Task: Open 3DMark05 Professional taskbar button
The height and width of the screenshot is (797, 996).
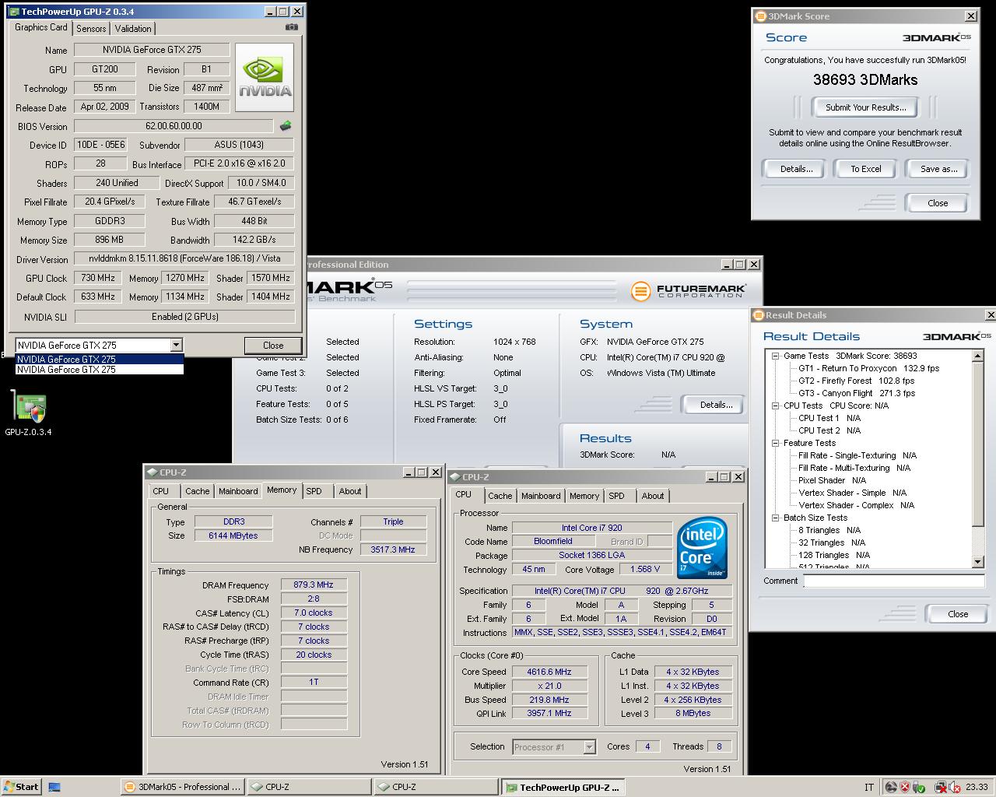Action: 184,787
